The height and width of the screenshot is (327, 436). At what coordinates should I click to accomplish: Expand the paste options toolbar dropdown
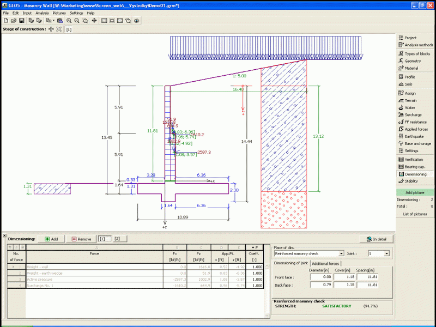tap(55, 20)
